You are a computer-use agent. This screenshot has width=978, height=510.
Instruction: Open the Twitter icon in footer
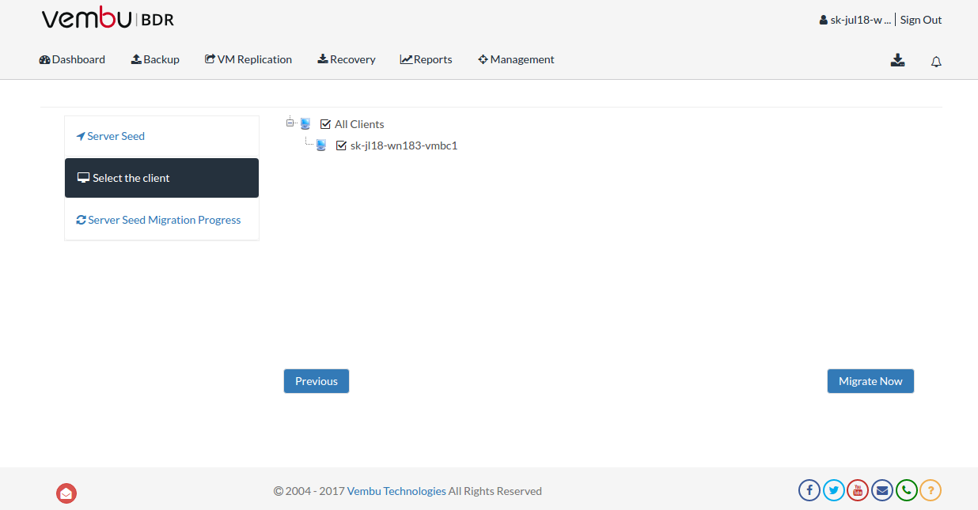pyautogui.click(x=833, y=490)
